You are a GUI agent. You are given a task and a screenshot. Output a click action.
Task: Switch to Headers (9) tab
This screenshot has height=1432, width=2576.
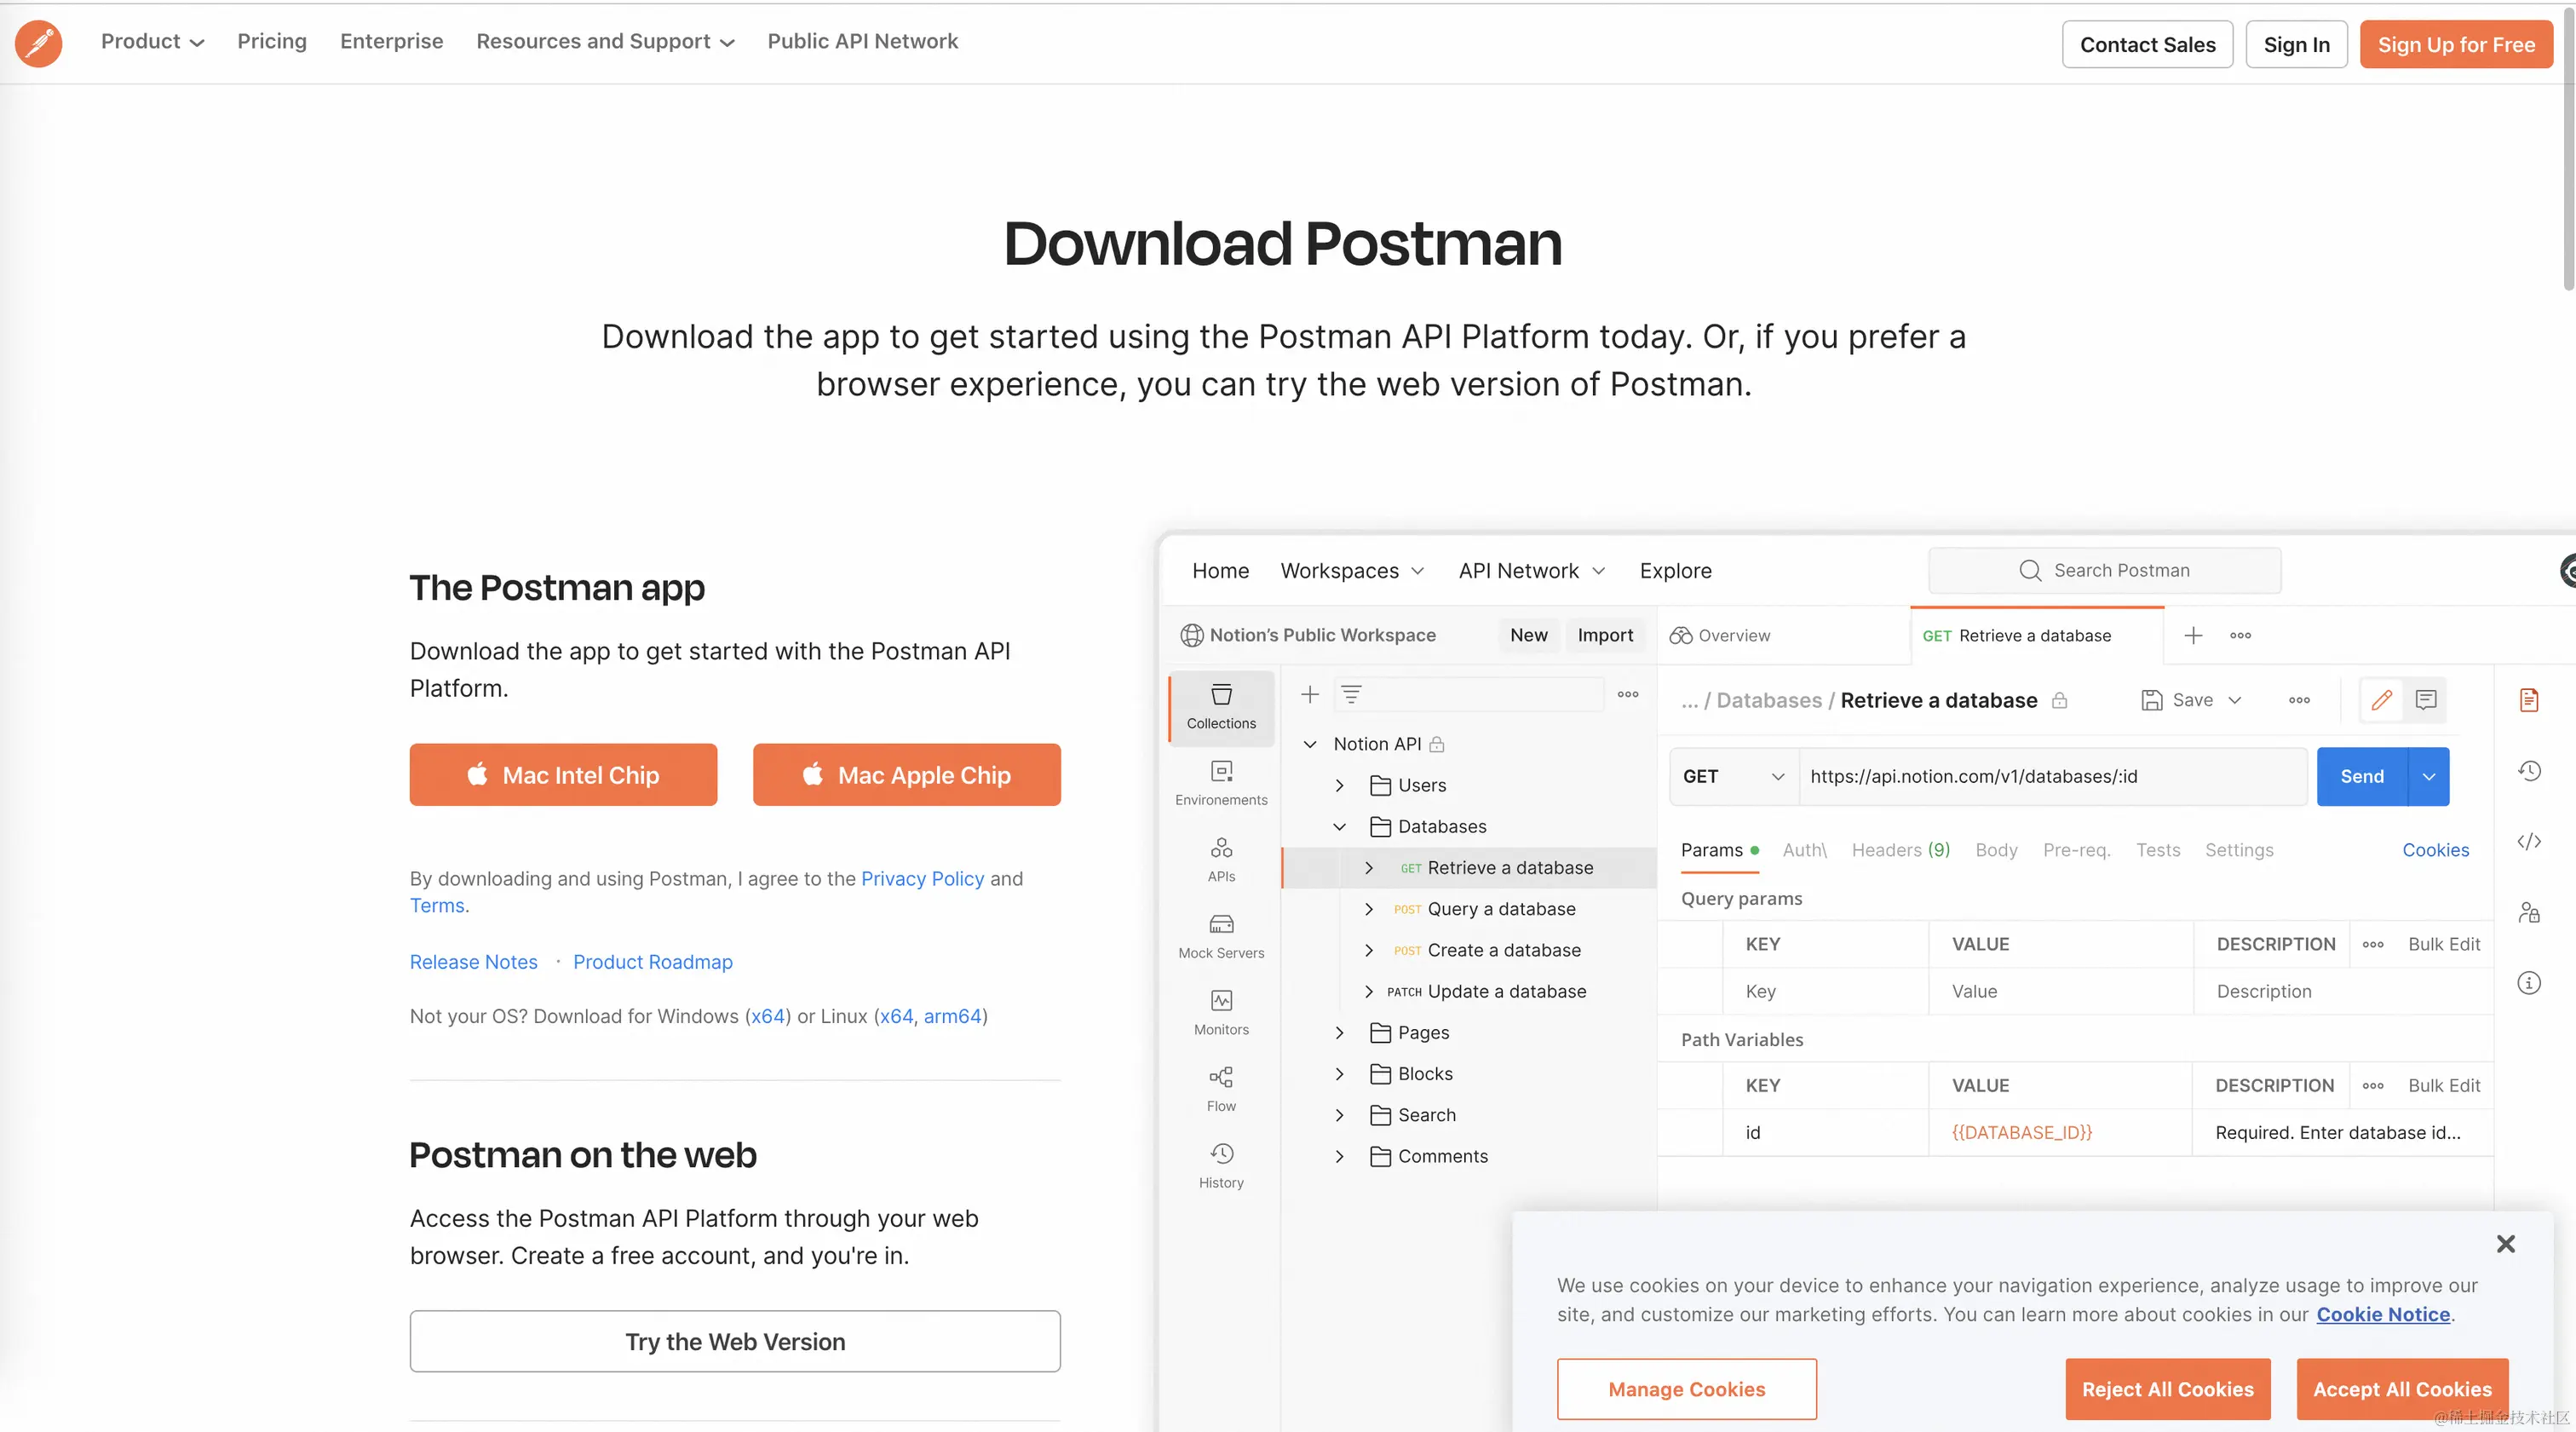[x=1900, y=849]
